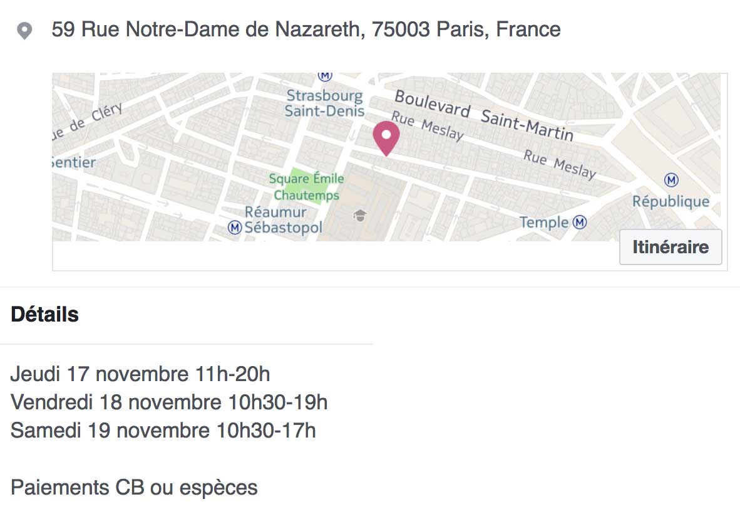The width and height of the screenshot is (740, 514).
Task: Select the Temple metro icon
Action: (580, 222)
